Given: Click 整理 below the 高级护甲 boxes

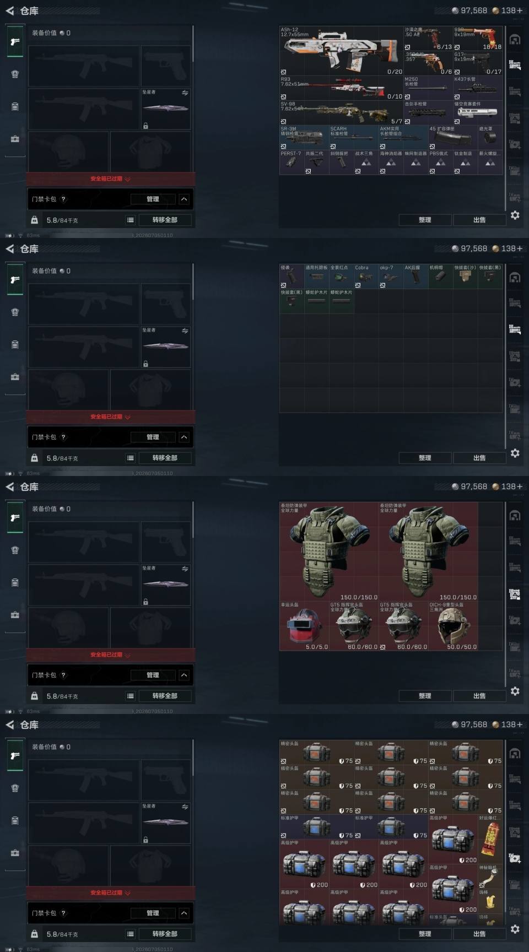Looking at the screenshot, I should [x=425, y=934].
